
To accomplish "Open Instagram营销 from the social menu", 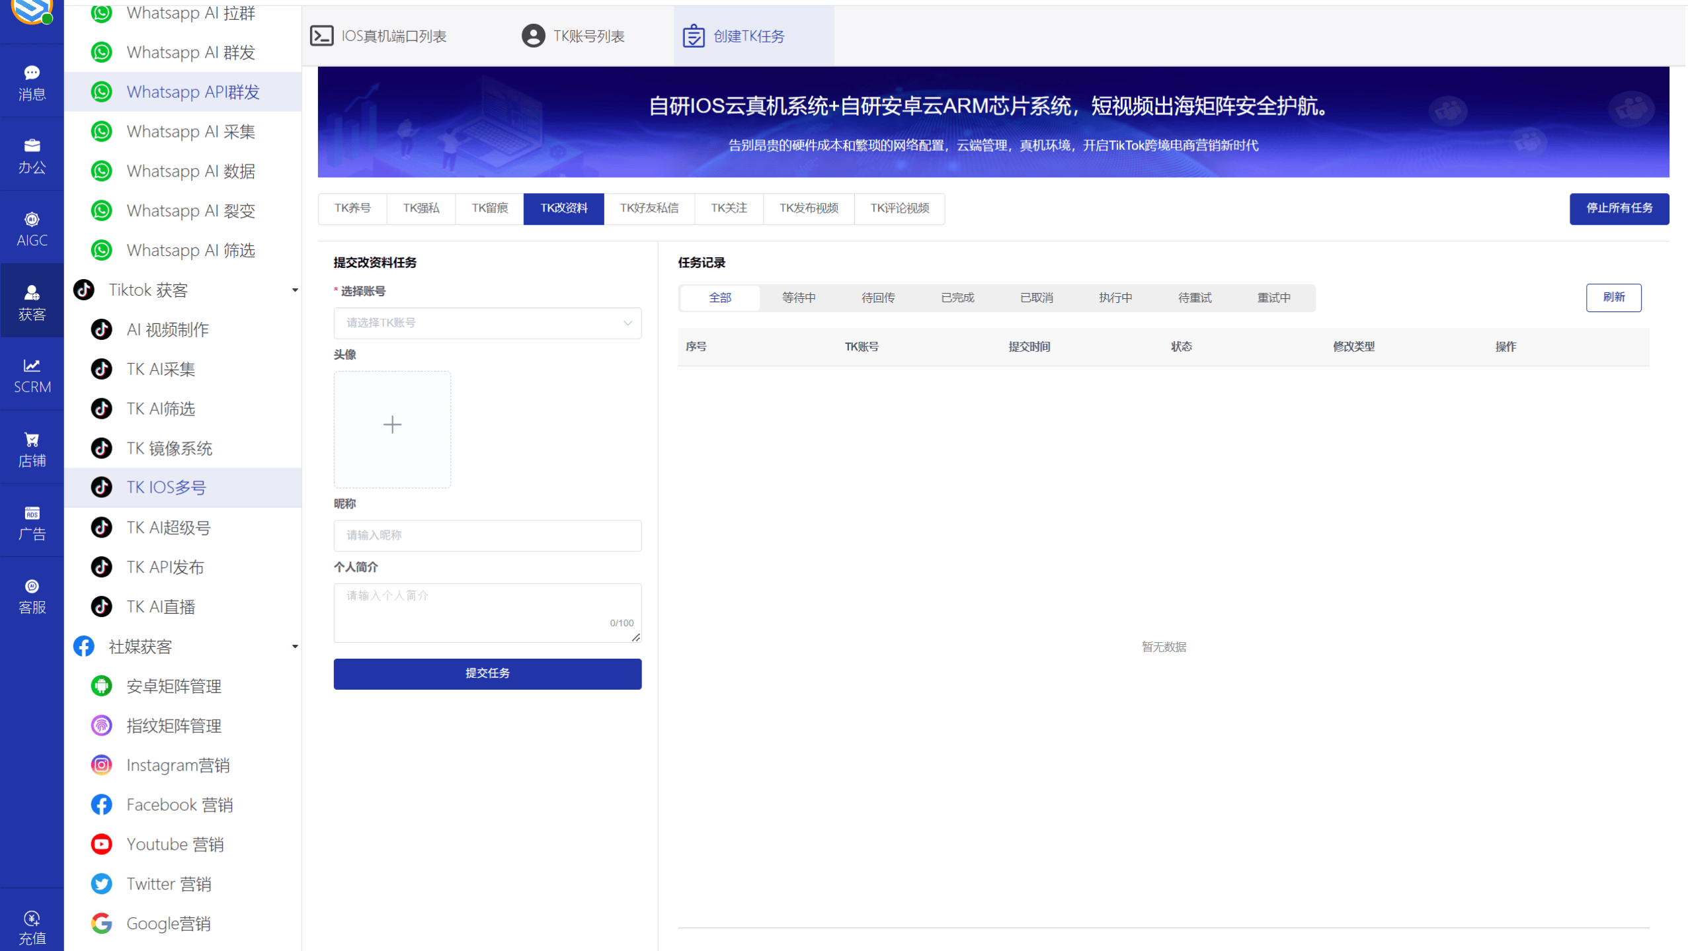I will [178, 765].
